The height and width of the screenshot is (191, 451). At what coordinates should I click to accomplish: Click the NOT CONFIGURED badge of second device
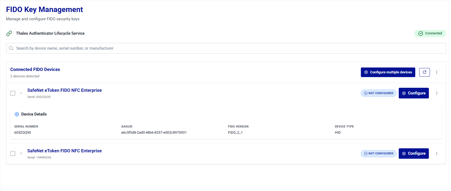click(x=379, y=153)
